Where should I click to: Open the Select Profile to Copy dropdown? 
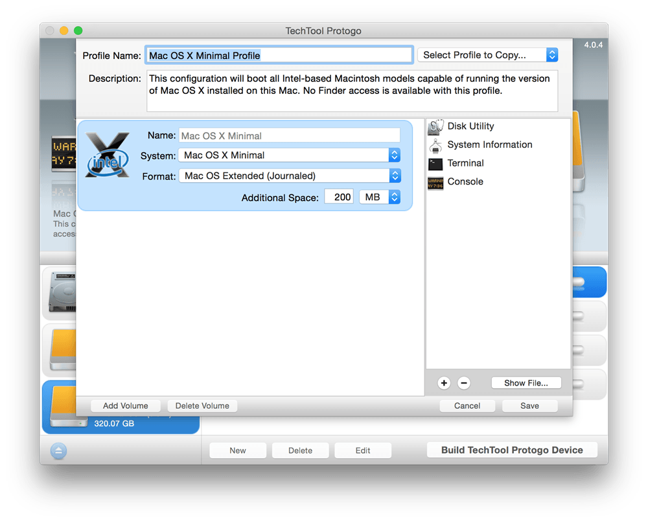point(488,55)
